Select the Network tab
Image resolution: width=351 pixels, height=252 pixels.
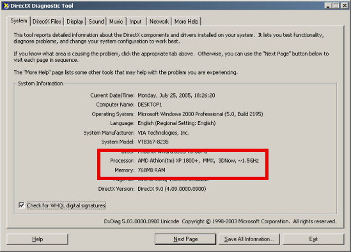[x=159, y=22]
